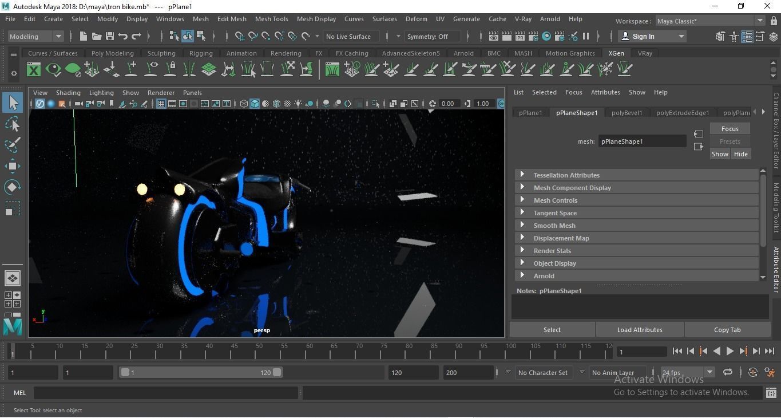Click the MEL command input field
This screenshot has height=418, width=781.
(166, 393)
